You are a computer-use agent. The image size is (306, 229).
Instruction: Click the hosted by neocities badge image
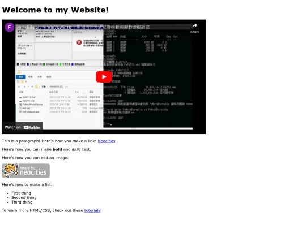click(25, 171)
